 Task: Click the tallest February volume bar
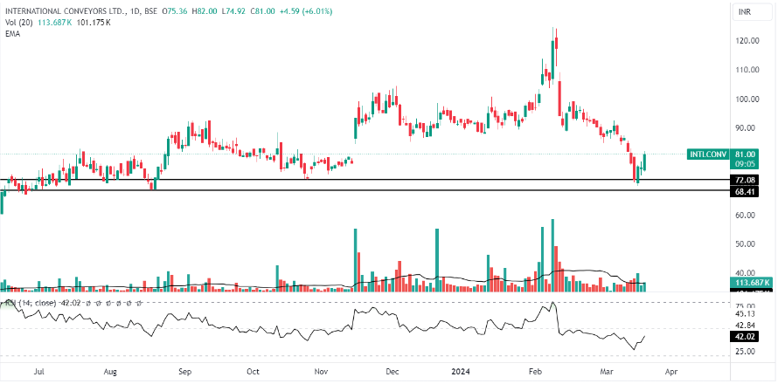pyautogui.click(x=552, y=255)
